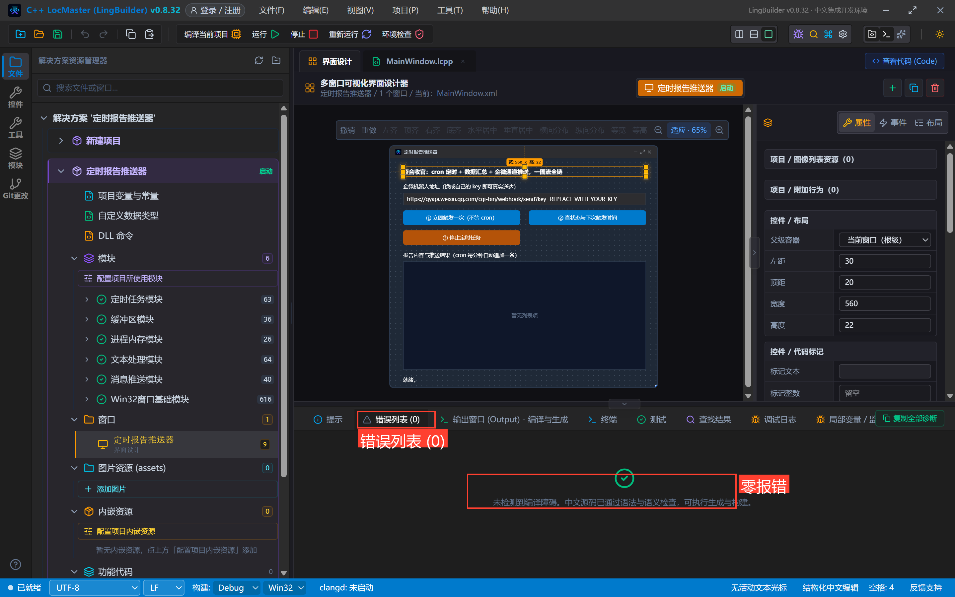The image size is (955, 597).
Task: Collapse the 定时报告推送器 project node
Action: pyautogui.click(x=61, y=171)
